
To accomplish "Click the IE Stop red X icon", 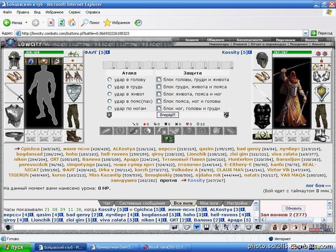I will [51, 22].
